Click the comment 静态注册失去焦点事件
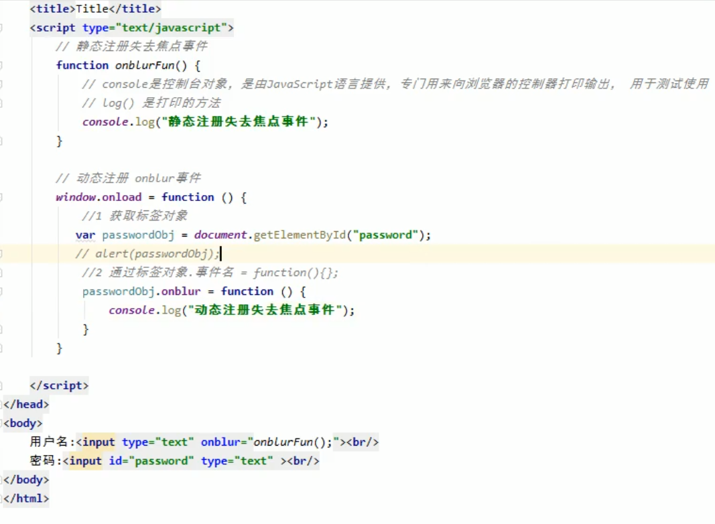 point(131,46)
